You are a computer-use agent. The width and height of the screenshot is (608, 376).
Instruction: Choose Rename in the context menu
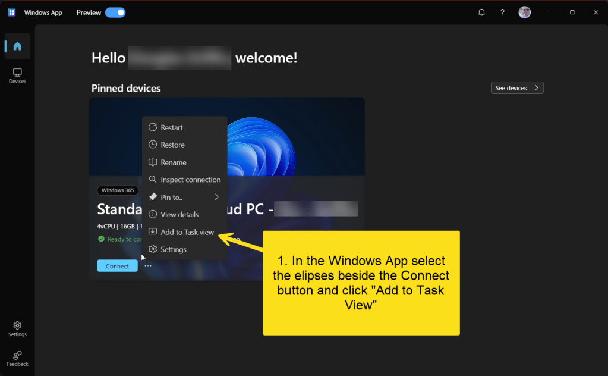point(173,162)
